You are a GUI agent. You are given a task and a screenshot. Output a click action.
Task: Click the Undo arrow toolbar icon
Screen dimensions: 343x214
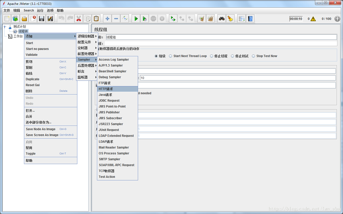click(62, 19)
